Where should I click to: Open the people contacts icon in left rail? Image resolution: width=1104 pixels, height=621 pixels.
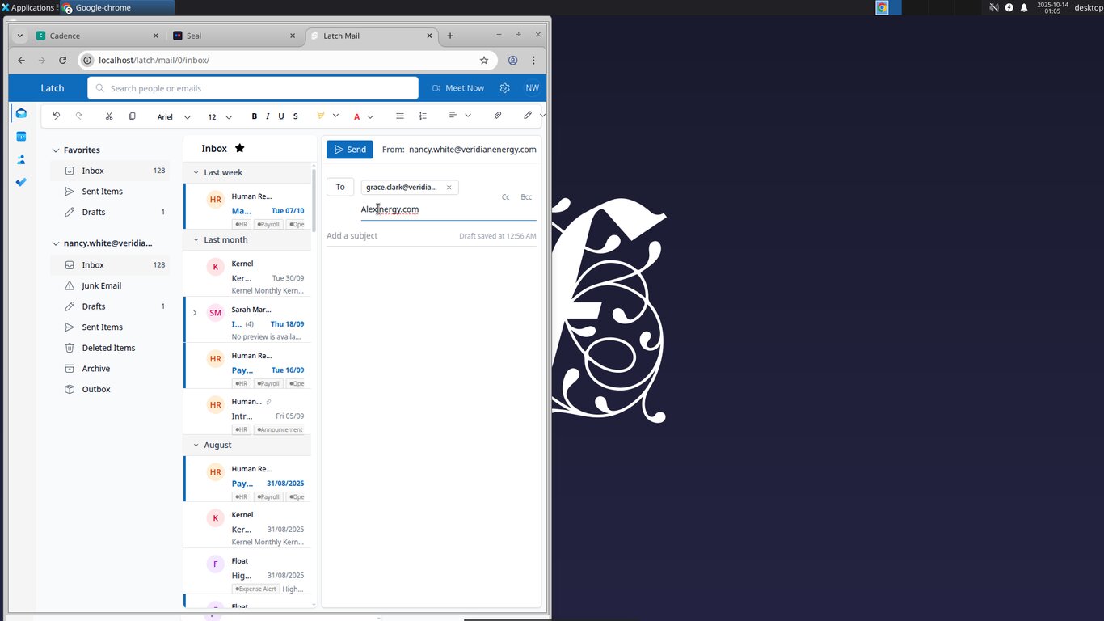click(22, 159)
